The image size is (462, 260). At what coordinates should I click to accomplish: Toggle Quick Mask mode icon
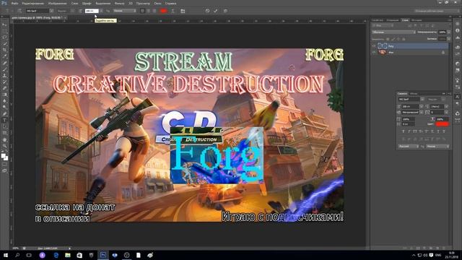(x=4, y=165)
